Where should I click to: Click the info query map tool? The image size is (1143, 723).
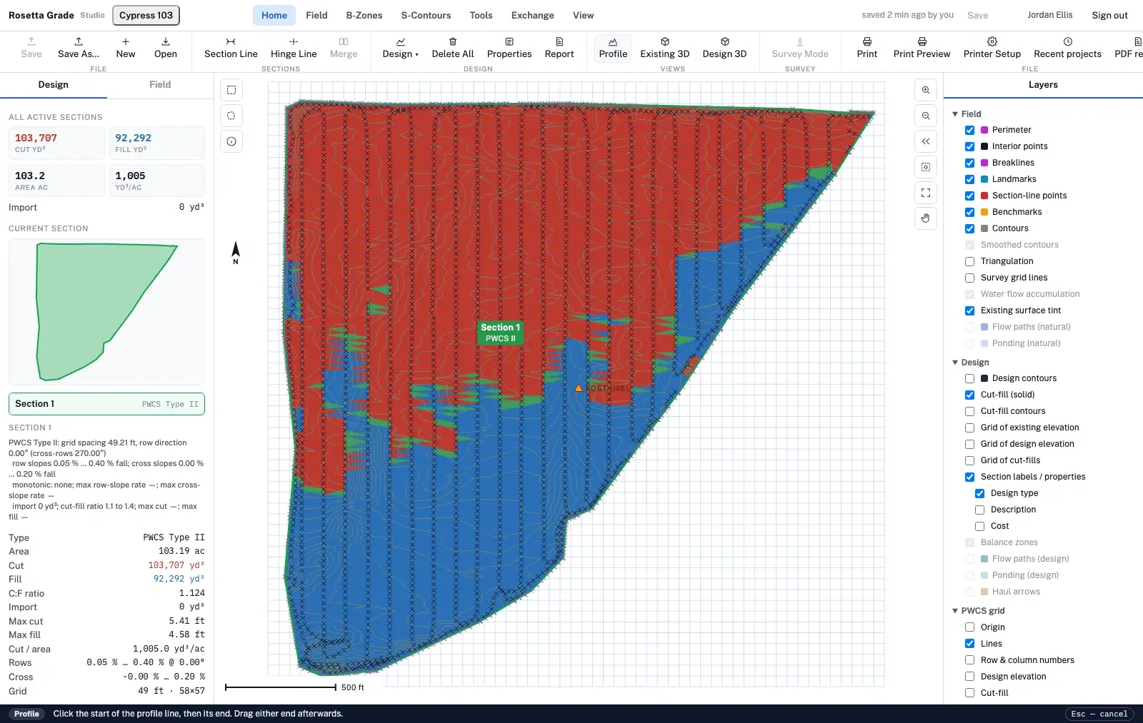(x=231, y=141)
